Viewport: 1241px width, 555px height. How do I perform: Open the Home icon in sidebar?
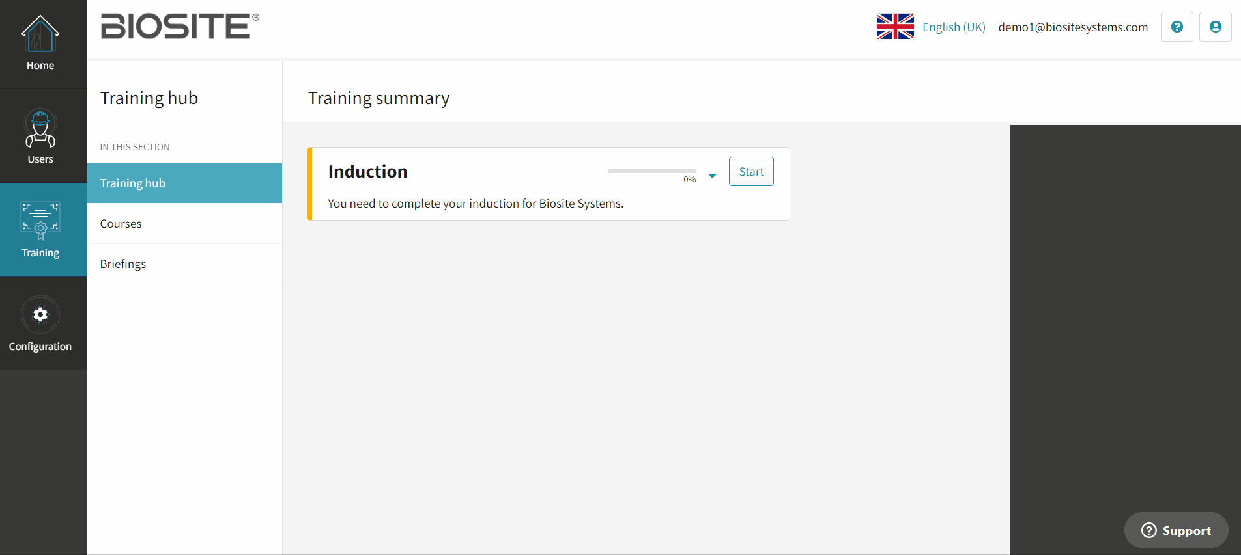click(40, 34)
